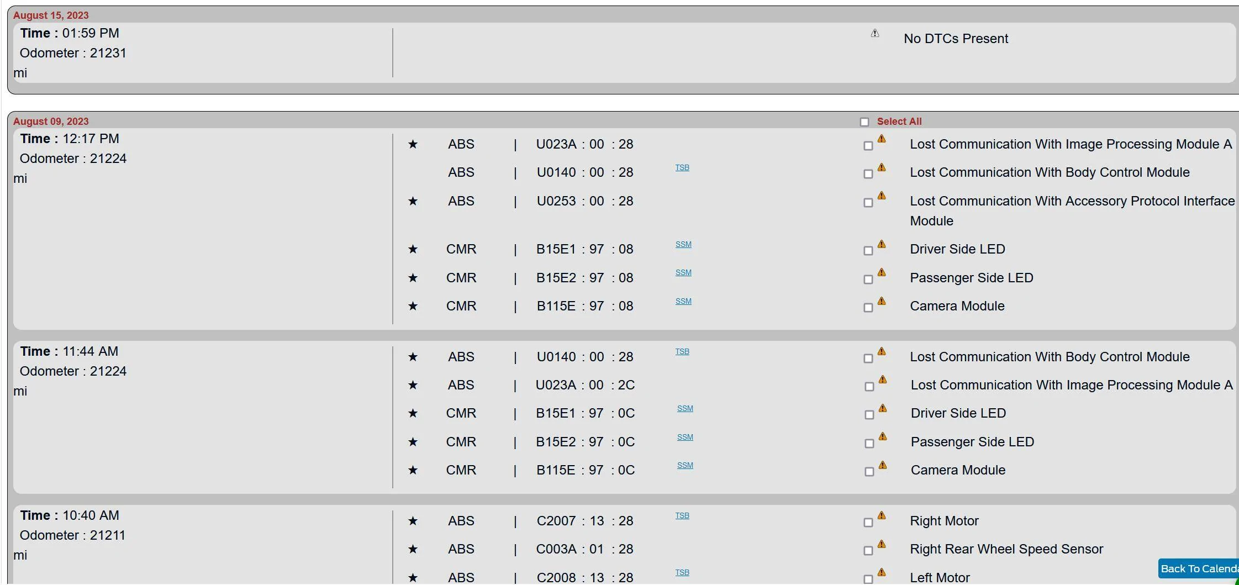Click the star icon on B15E2:97:08

(413, 278)
